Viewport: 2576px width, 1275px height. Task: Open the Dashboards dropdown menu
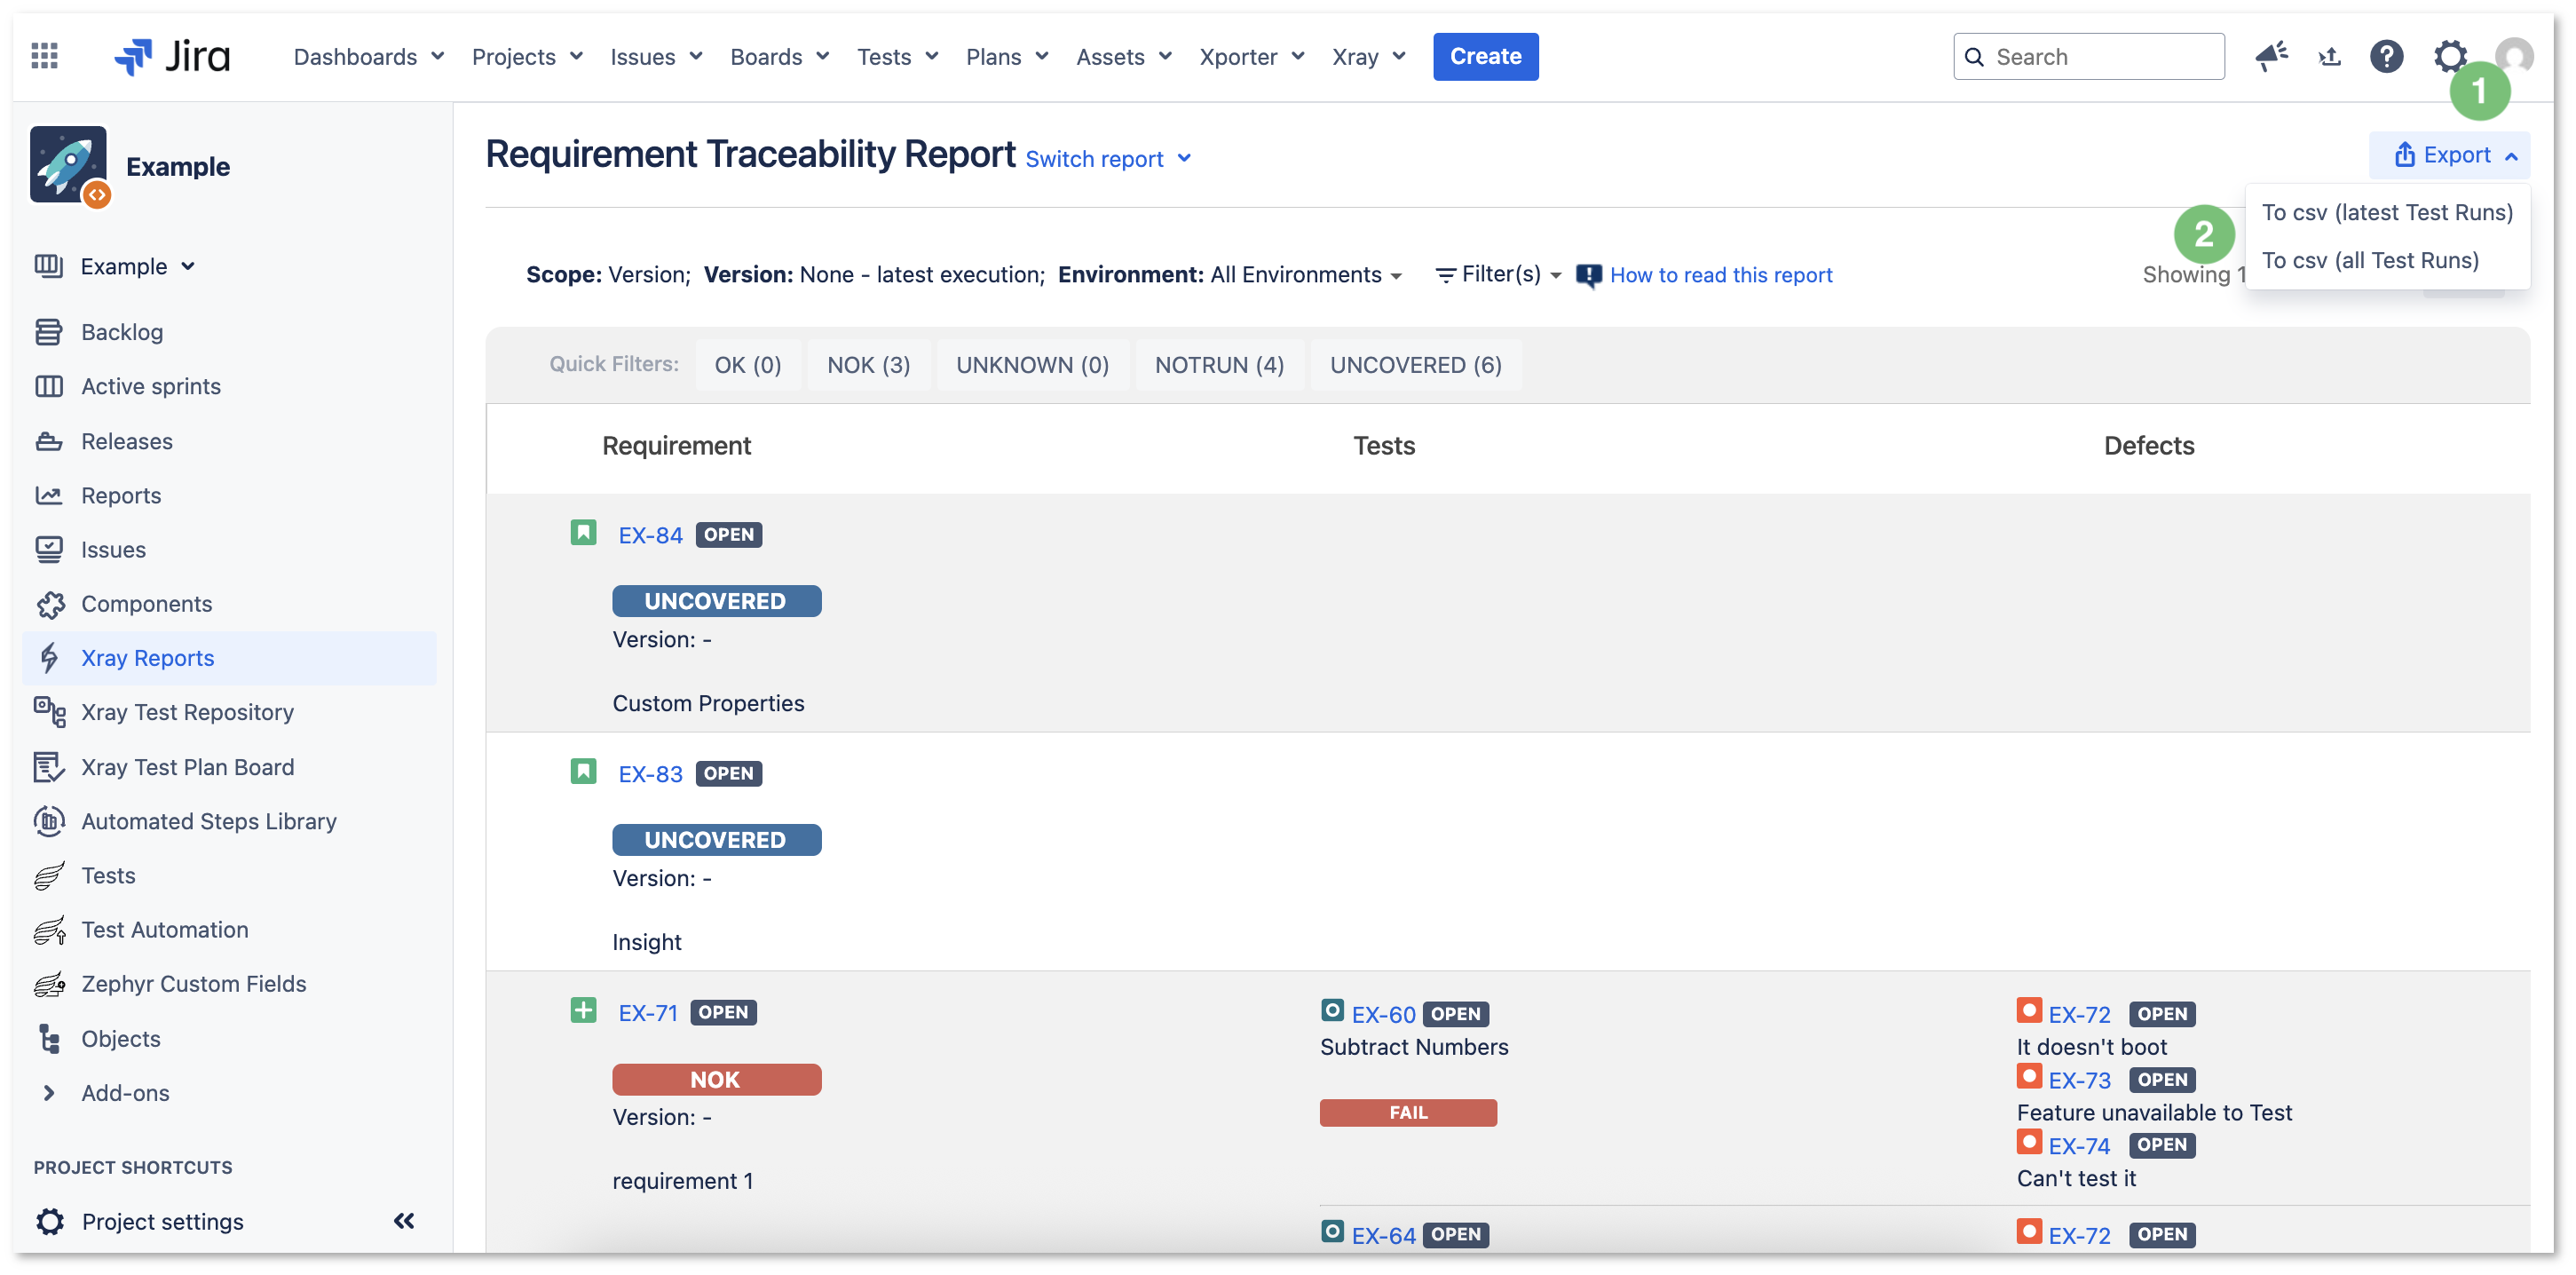pos(368,56)
